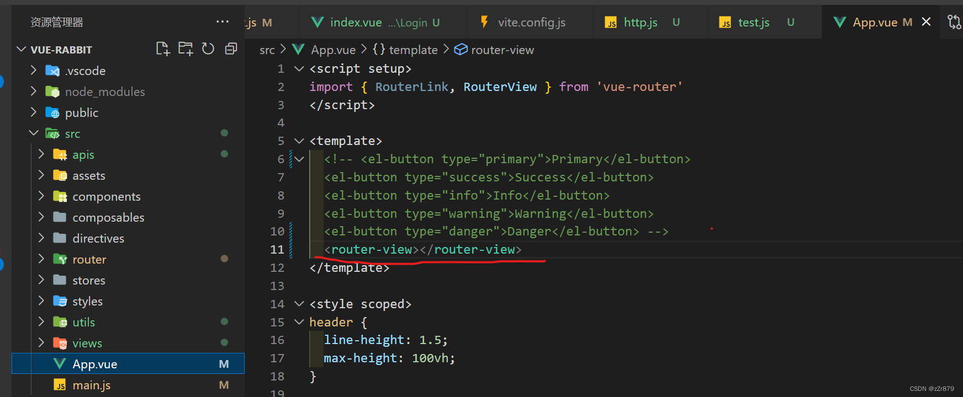Click the node_modules folder icon
Viewport: 963px width, 397px height.
tap(52, 92)
